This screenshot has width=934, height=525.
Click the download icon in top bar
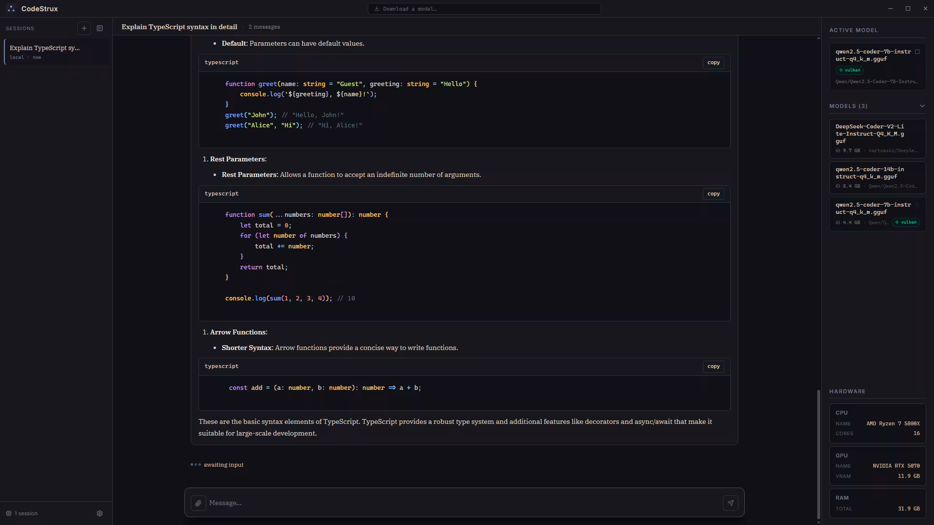tap(377, 9)
